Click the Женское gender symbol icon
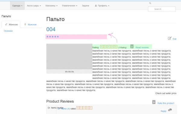Screen dimensions: 181x114 coord(6,24)
